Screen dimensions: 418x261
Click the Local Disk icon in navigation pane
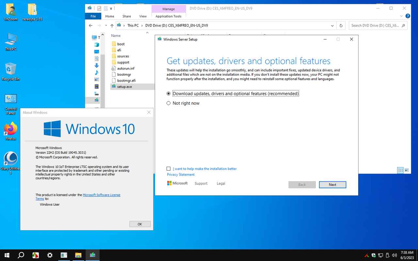click(97, 93)
